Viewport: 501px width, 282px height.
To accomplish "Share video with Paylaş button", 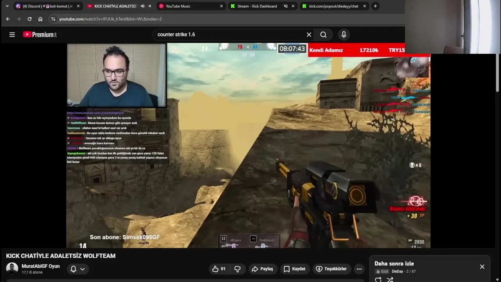I will point(262,269).
